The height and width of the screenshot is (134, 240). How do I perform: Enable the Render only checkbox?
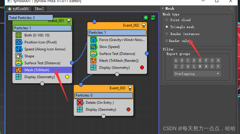tap(166, 41)
